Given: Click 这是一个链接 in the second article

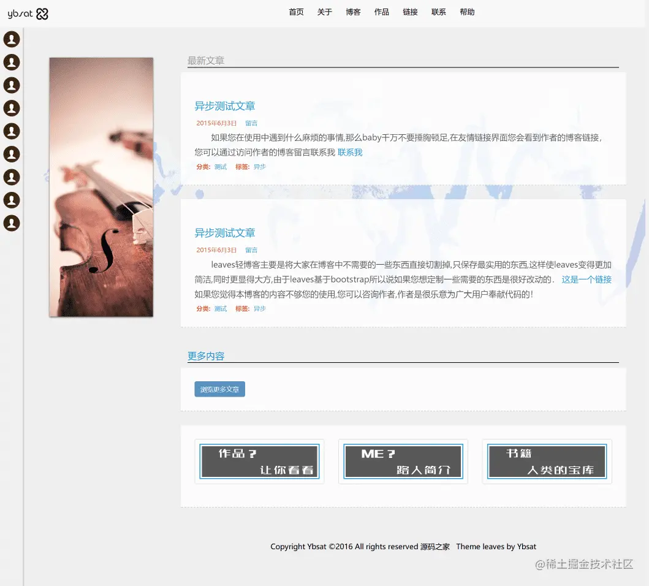Looking at the screenshot, I should pos(586,280).
